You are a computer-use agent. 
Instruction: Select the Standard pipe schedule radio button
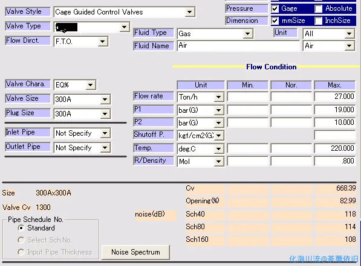[x=21, y=228]
